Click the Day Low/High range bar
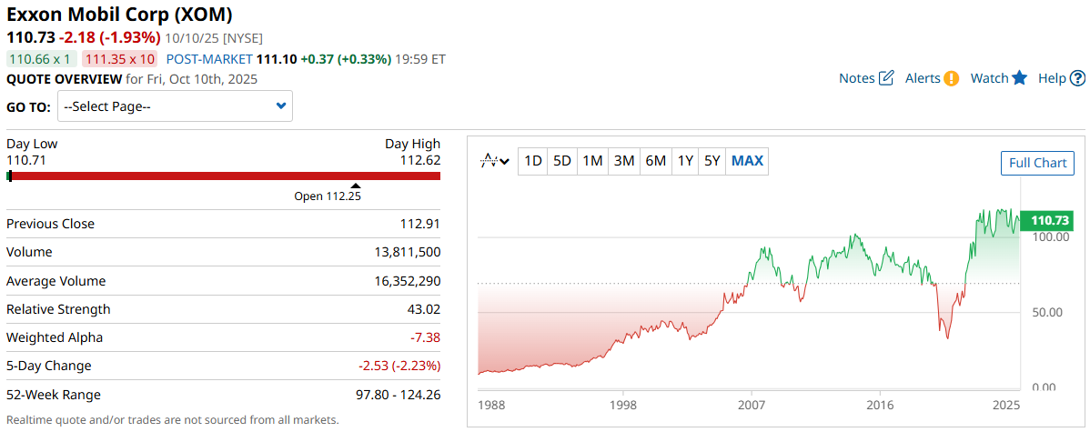Viewport: 1090px width, 432px height. tap(224, 176)
